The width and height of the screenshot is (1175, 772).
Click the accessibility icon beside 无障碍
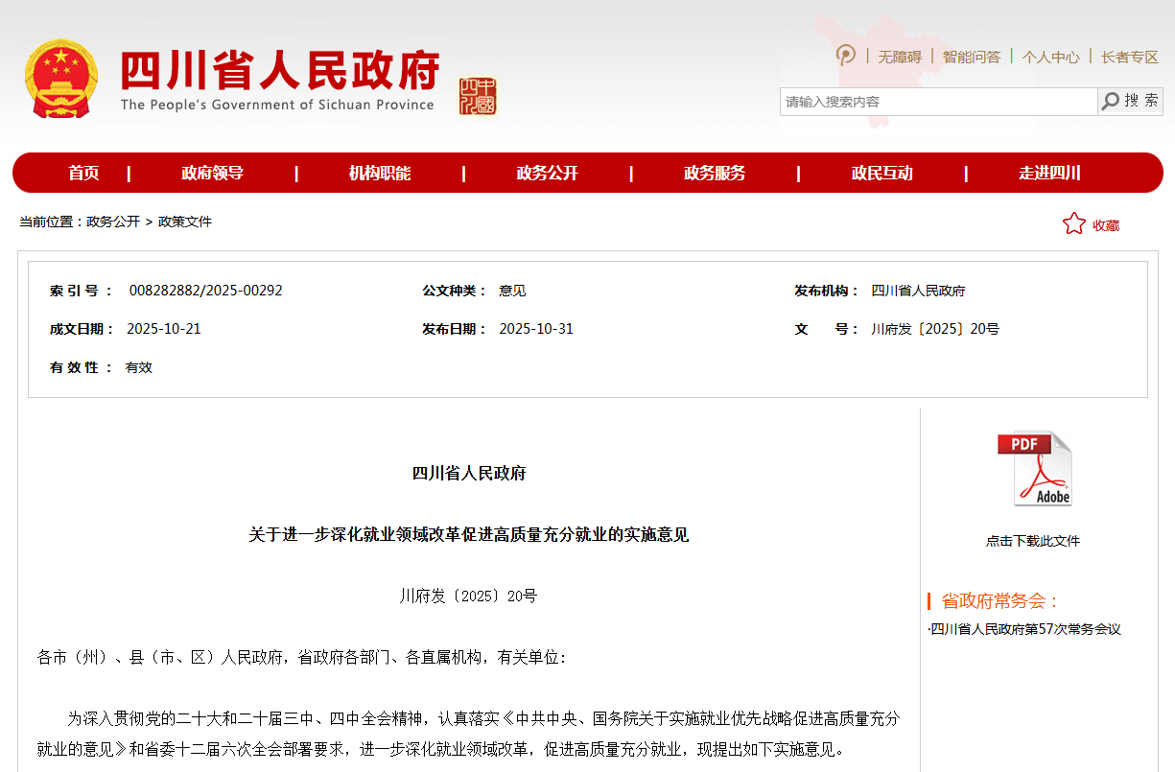click(846, 56)
